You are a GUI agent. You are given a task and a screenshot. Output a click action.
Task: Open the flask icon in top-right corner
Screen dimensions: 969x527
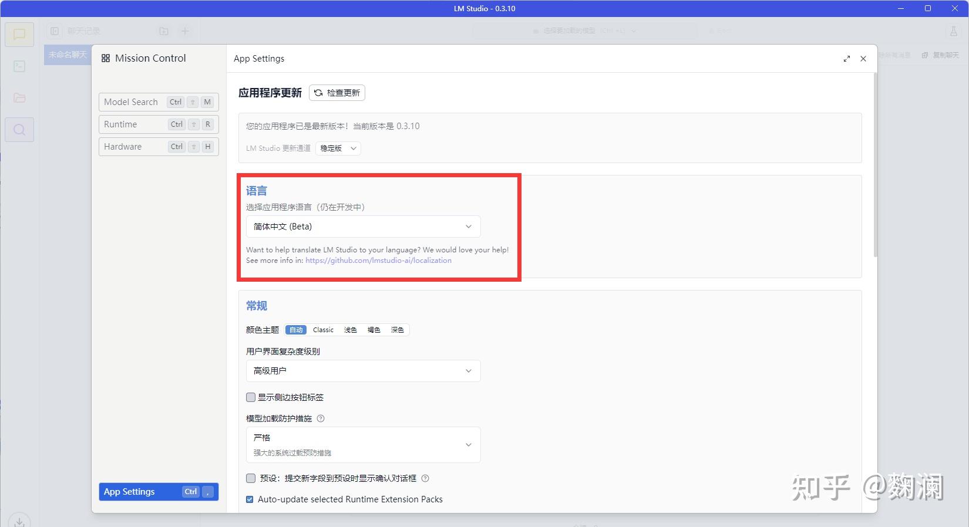tap(953, 31)
